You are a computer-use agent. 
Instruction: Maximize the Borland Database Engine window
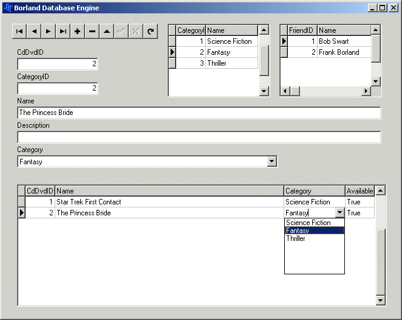point(382,8)
